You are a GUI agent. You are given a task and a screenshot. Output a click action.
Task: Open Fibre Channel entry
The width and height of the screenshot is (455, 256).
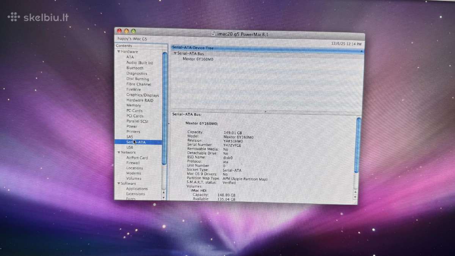[138, 84]
